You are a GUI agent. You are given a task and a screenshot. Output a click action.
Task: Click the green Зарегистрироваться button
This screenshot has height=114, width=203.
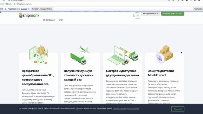pos(173,13)
